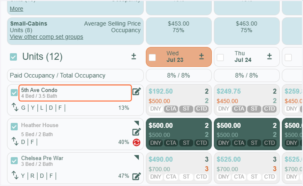
Task: Toggle ST on Chelsea Pre War Wed Jul 23
Action: coord(186,177)
